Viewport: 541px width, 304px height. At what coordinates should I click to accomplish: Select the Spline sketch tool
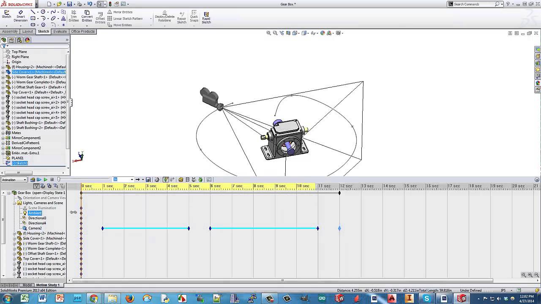(53, 12)
